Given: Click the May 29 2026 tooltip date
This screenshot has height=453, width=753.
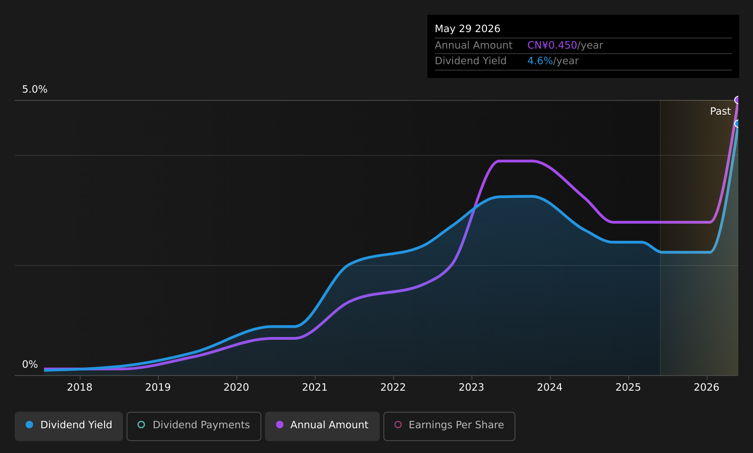Looking at the screenshot, I should [x=467, y=29].
